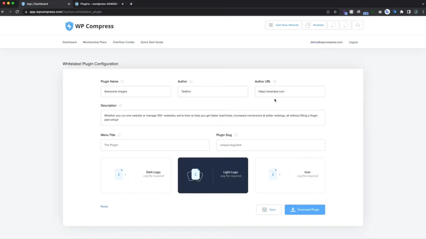The image size is (426, 239).
Task: Switch to the Plugins WordPress tab
Action: click(99, 4)
